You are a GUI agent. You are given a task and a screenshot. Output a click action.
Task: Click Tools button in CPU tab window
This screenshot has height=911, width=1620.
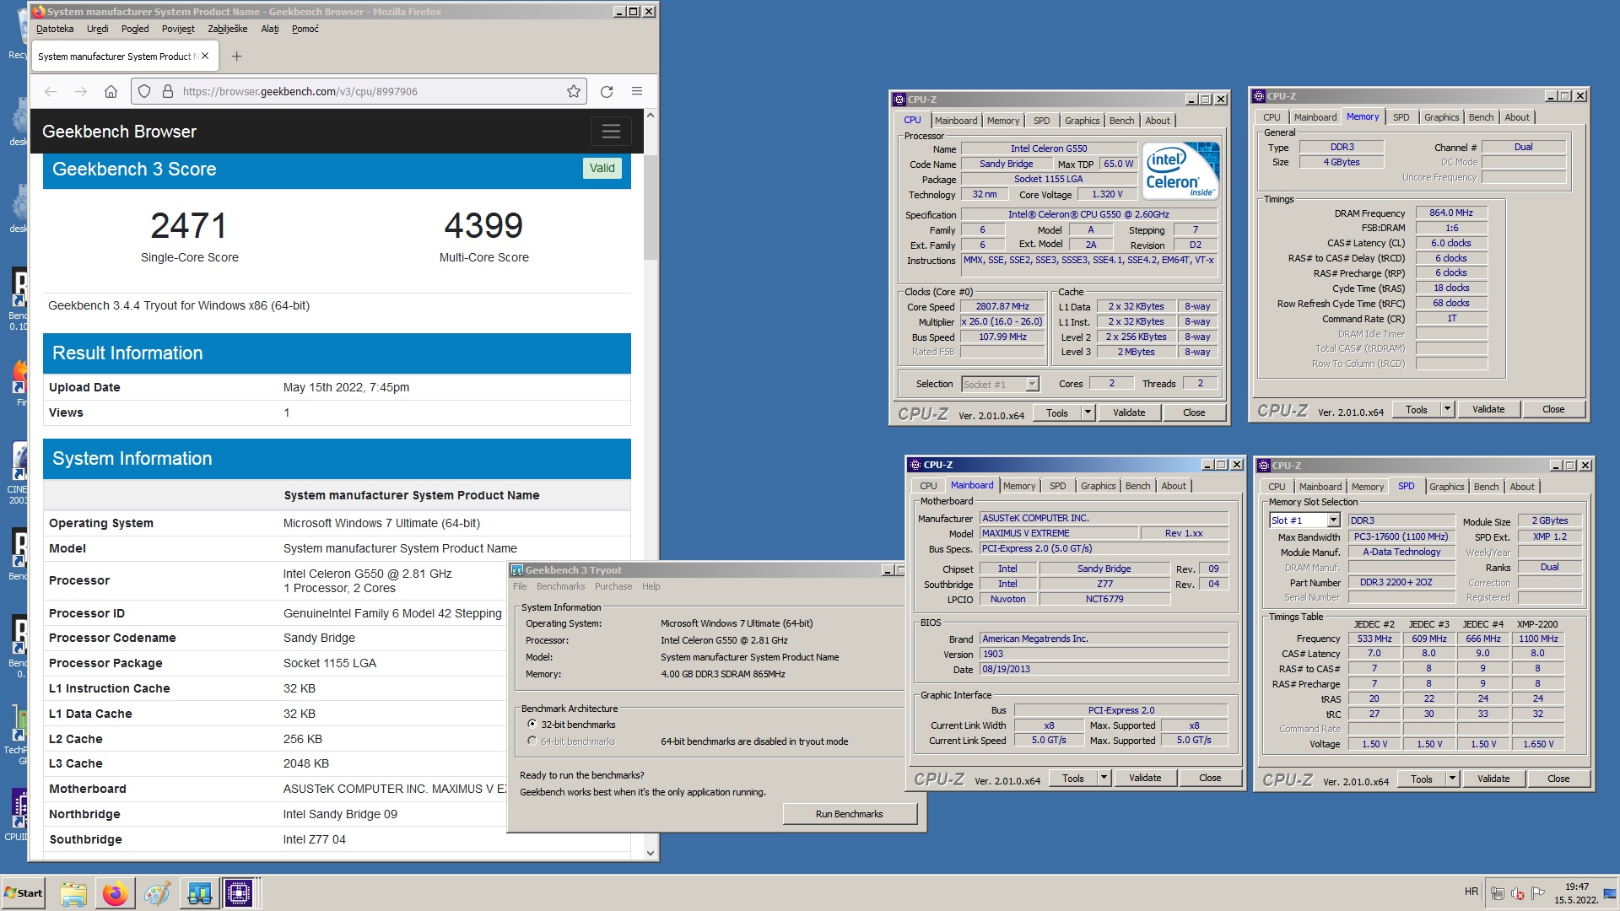coord(1057,412)
